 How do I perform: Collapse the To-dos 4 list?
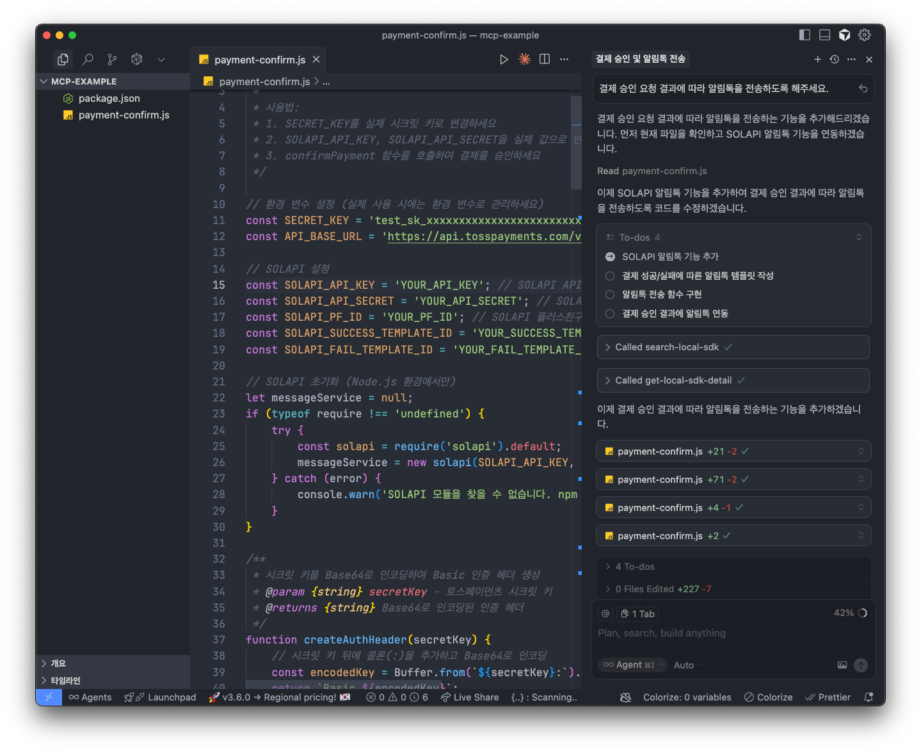859,237
